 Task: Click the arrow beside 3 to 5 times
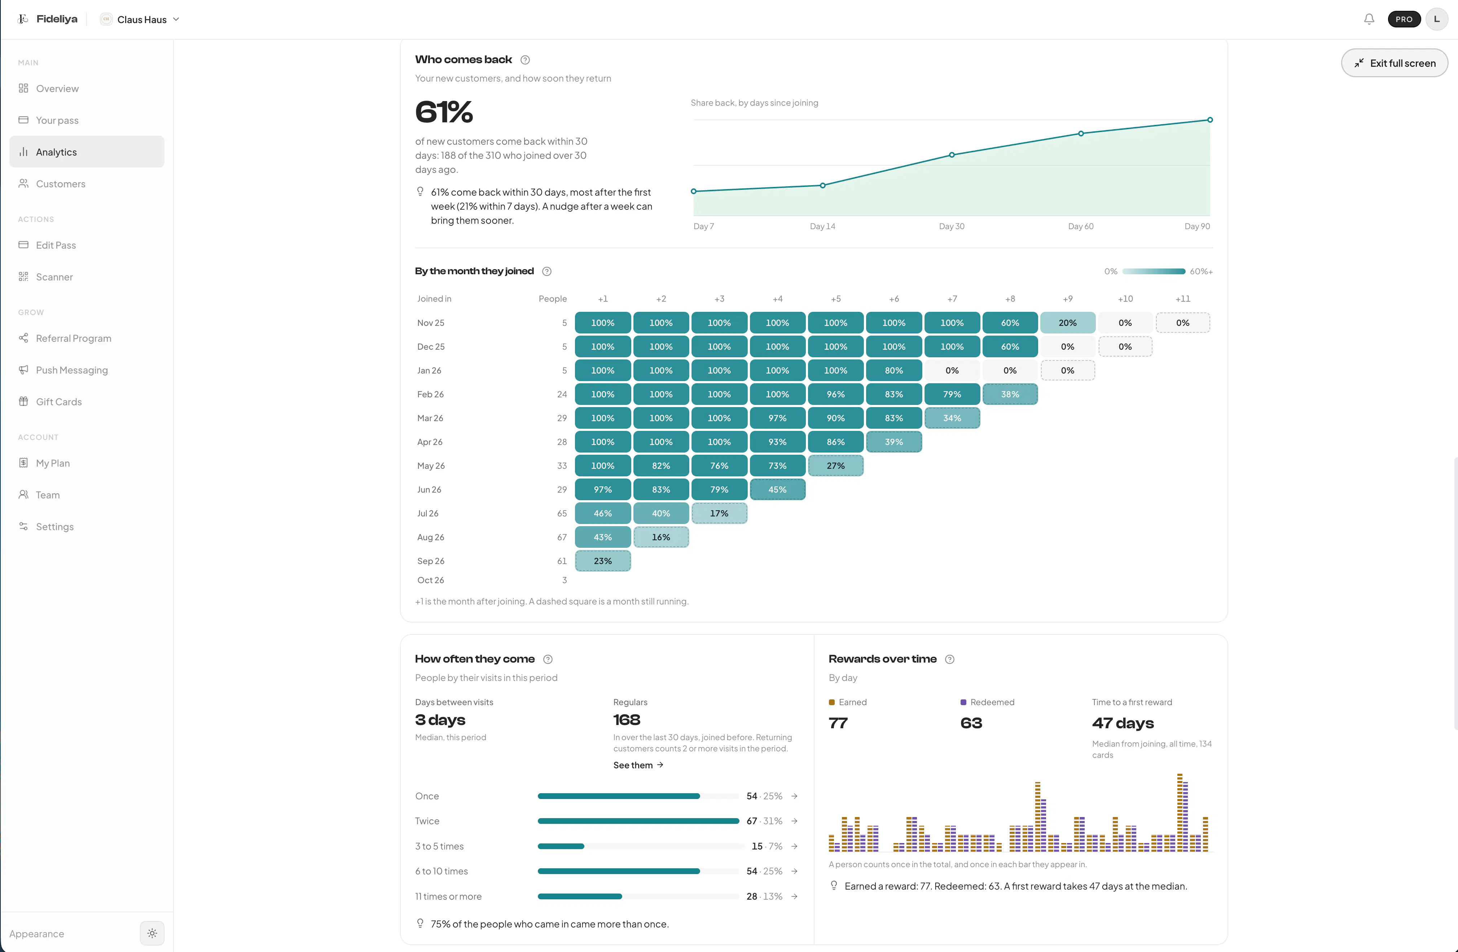click(795, 846)
